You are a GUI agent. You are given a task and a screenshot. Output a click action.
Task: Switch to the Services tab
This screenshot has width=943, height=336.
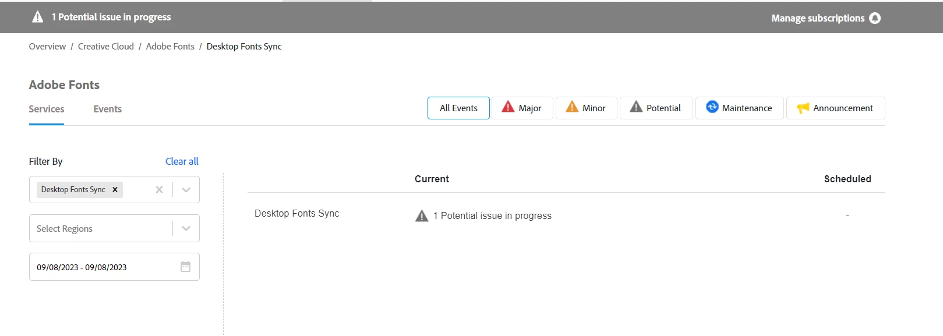(47, 109)
